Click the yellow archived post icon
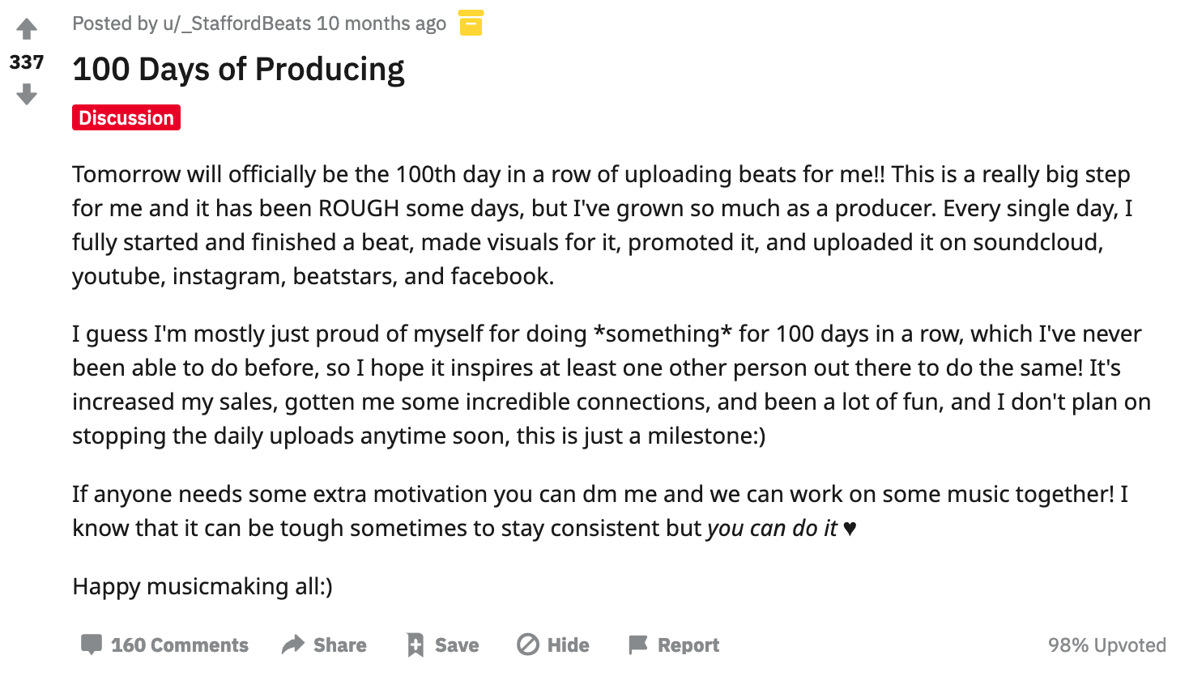 tap(471, 23)
